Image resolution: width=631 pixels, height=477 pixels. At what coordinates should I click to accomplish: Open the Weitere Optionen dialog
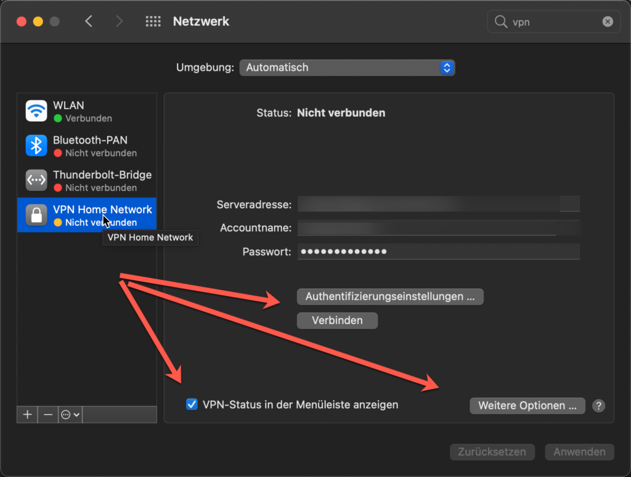click(x=527, y=406)
